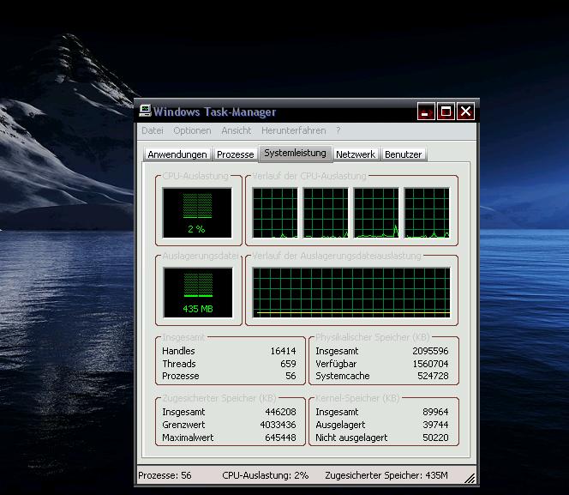This screenshot has width=569, height=495.
Task: Maximize the Task-Manager window
Action: pyautogui.click(x=446, y=112)
